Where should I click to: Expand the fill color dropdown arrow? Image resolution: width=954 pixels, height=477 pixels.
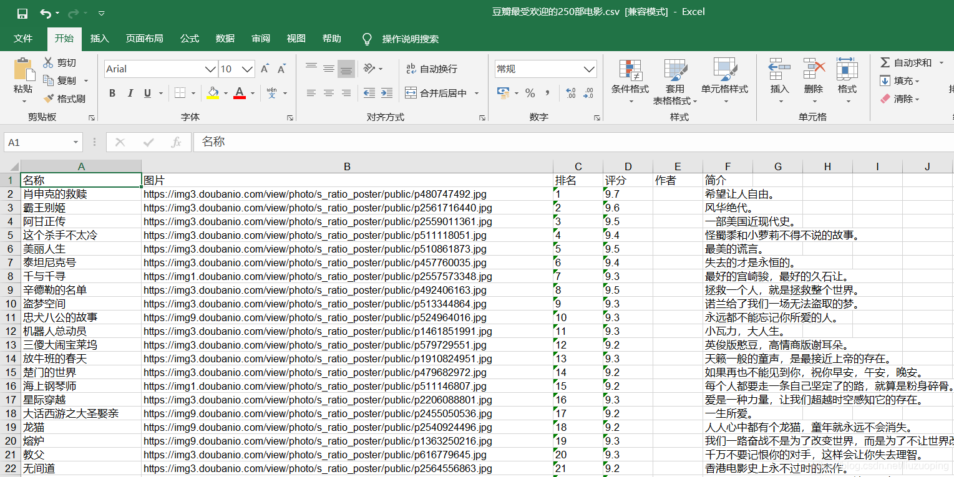click(225, 94)
